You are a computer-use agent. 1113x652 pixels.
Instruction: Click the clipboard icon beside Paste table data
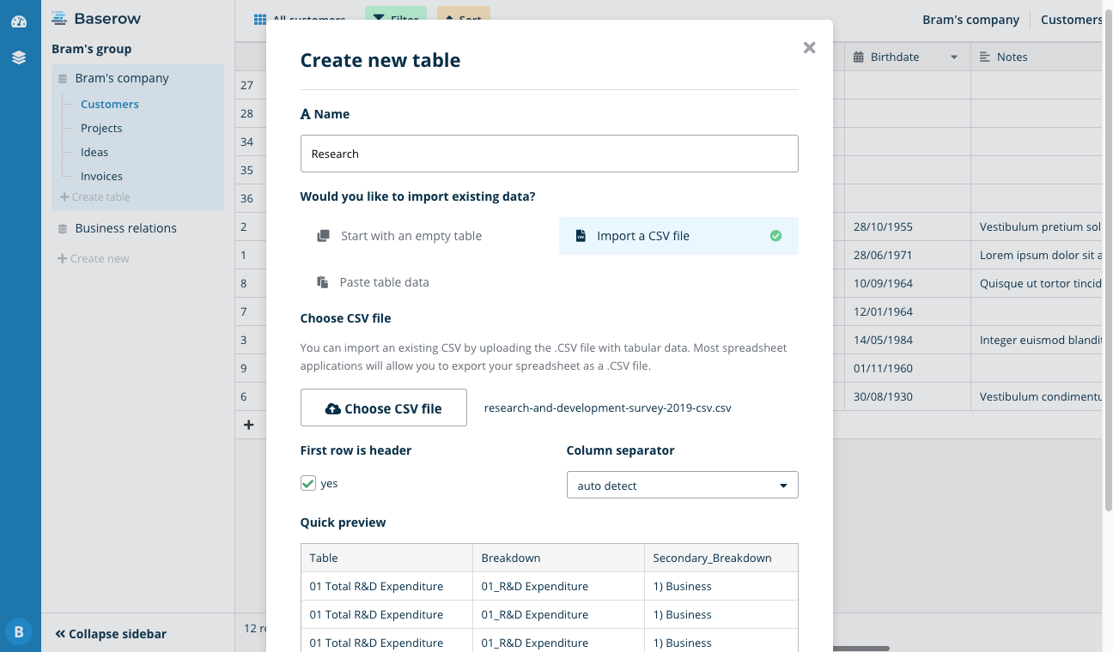pyautogui.click(x=323, y=281)
